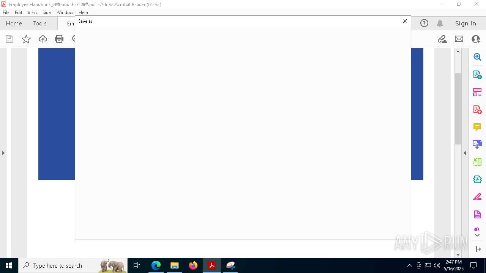
Task: Click the scrollbar up arrow
Action: 458,52
